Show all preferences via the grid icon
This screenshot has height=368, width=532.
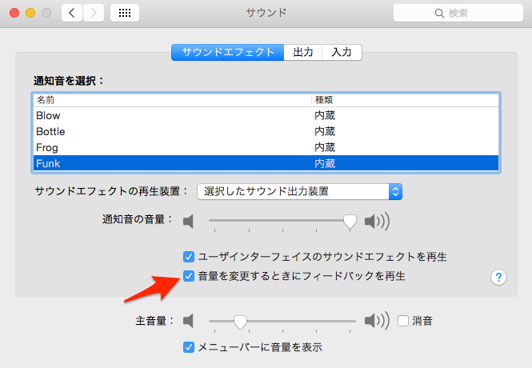(125, 14)
